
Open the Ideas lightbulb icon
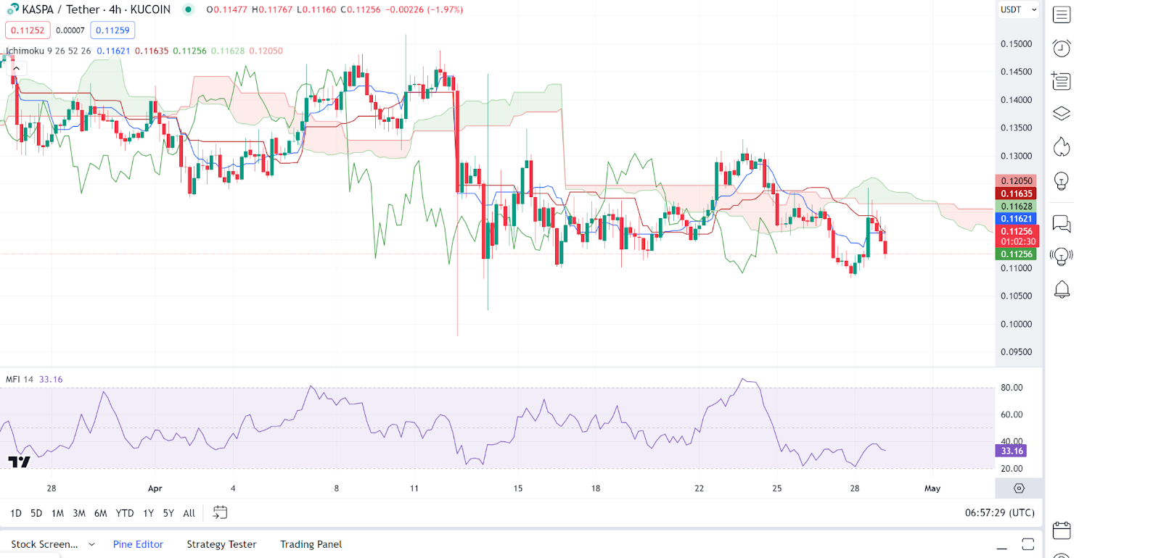tap(1062, 181)
